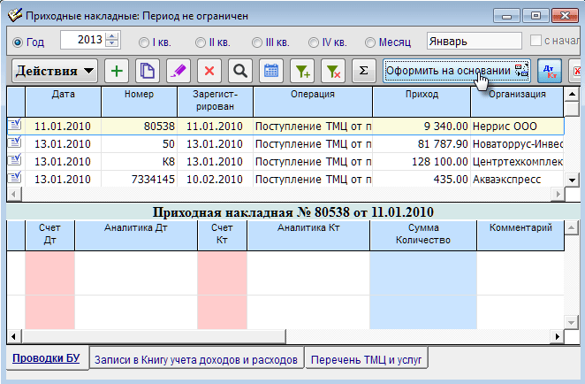Click the up arrow of the invoices list scrollbar

572,94
